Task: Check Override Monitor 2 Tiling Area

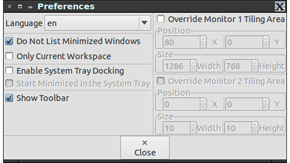Action: [x=160, y=81]
